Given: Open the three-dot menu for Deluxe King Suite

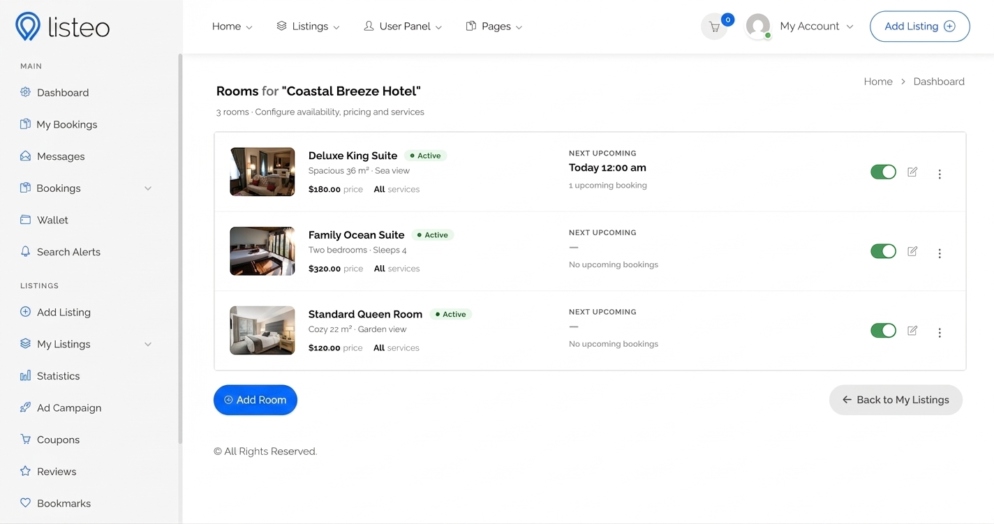Looking at the screenshot, I should coord(940,174).
